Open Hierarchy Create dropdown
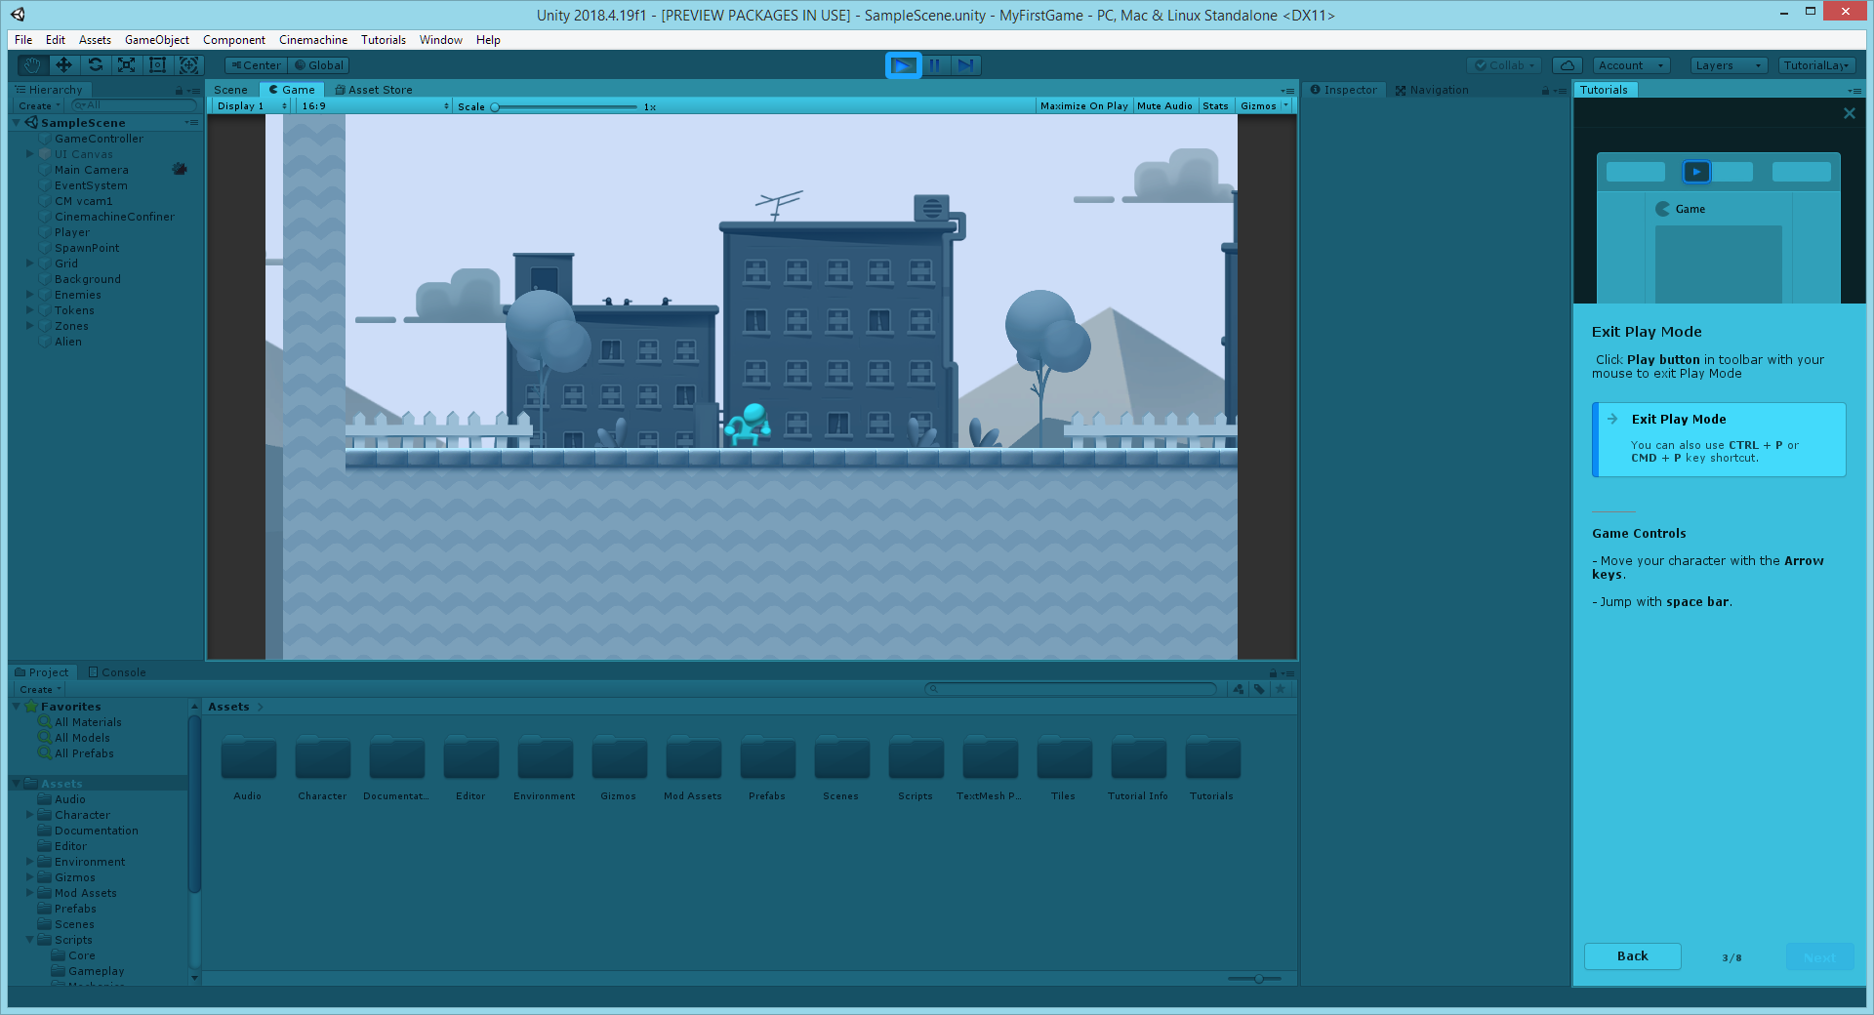1874x1015 pixels. (x=39, y=105)
